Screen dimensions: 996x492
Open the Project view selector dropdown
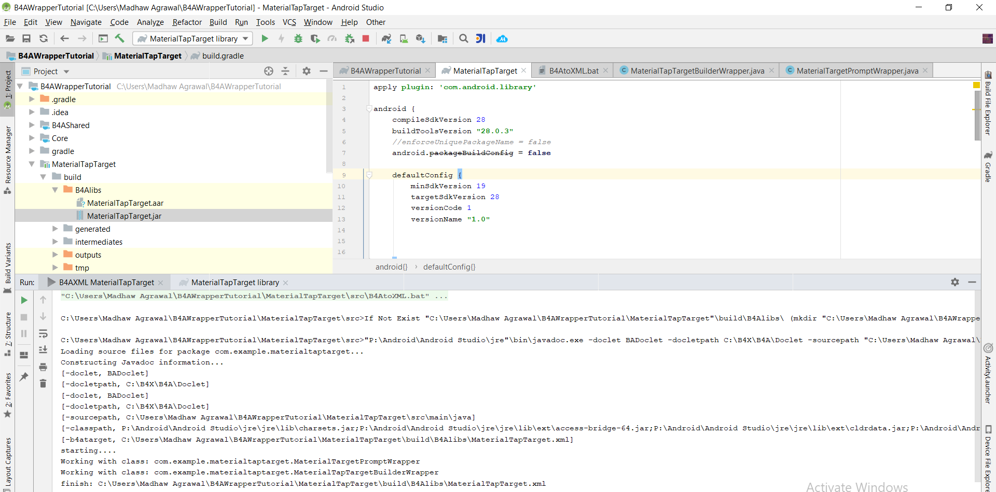[x=66, y=72]
